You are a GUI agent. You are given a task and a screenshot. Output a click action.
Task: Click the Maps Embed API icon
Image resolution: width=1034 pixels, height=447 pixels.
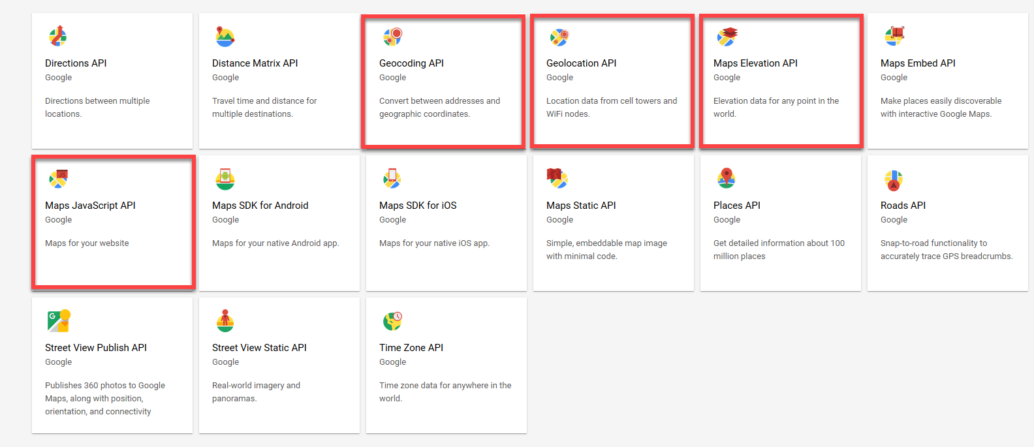pyautogui.click(x=894, y=37)
